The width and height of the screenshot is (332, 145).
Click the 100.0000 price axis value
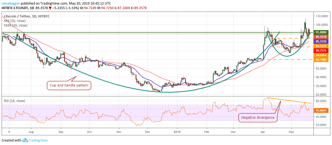point(322,25)
